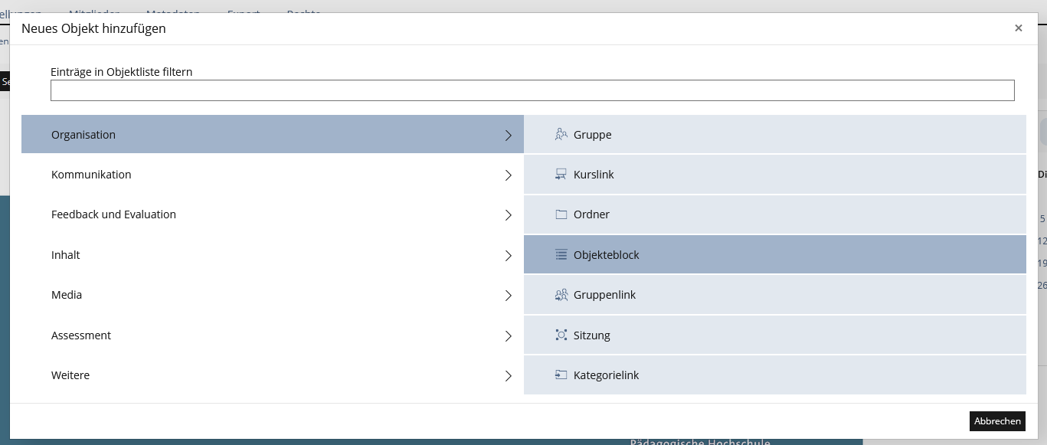1047x445 pixels.
Task: Click the Sitzung session icon
Action: [x=561, y=335]
